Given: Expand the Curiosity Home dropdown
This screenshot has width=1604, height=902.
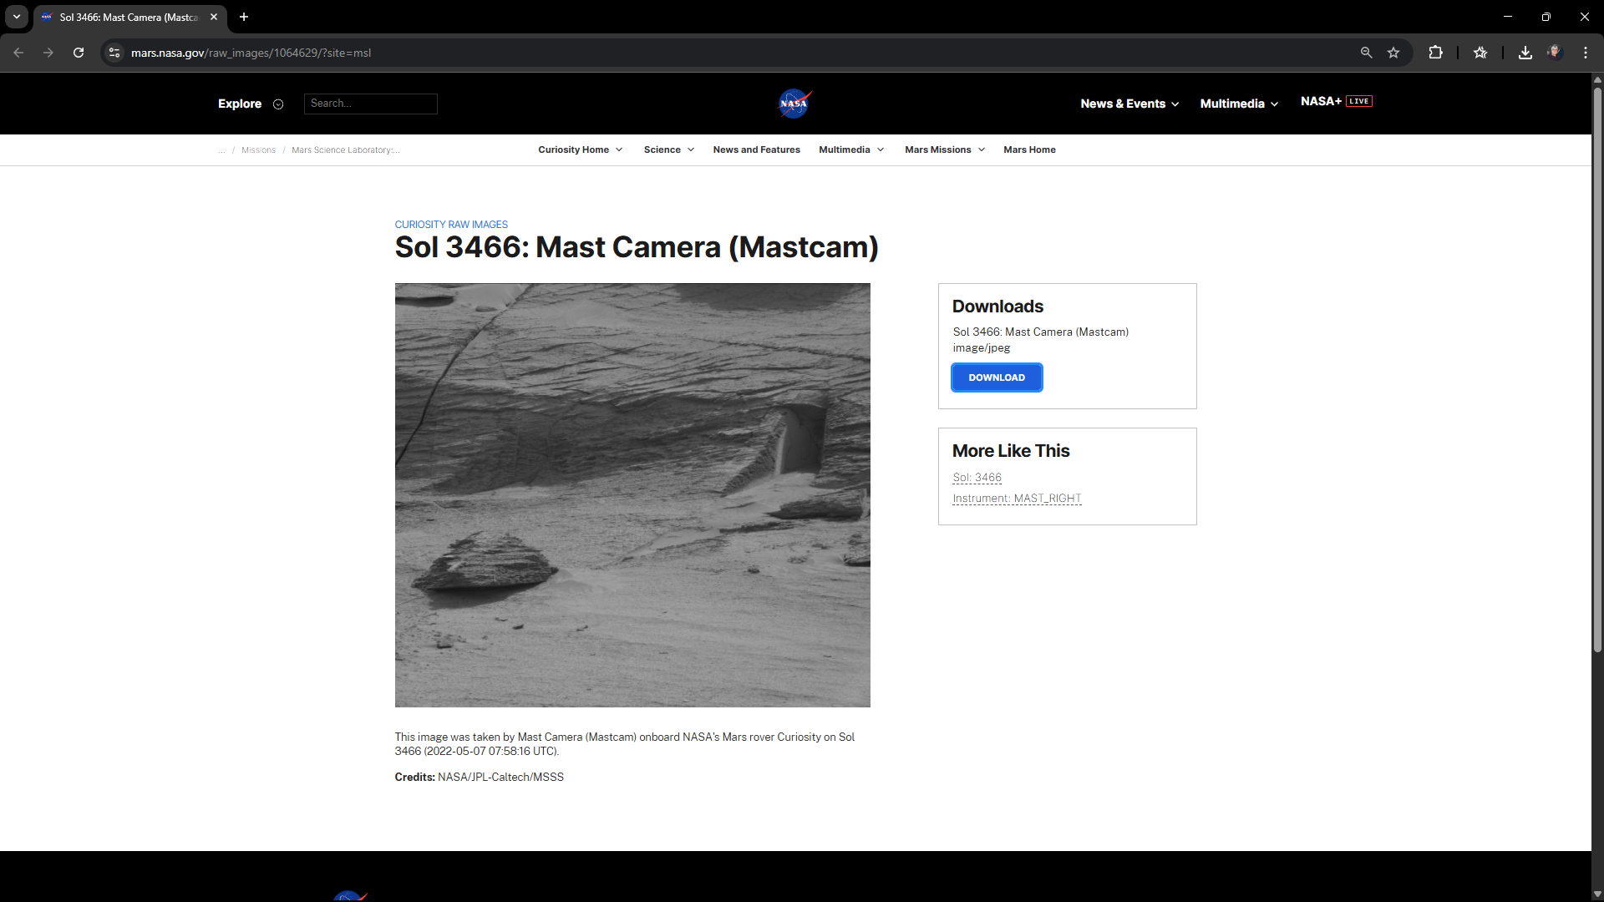Looking at the screenshot, I should pos(580,149).
